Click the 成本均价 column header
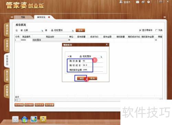Image resolution: width=172 pixels, height=125 pixels. (94, 37)
